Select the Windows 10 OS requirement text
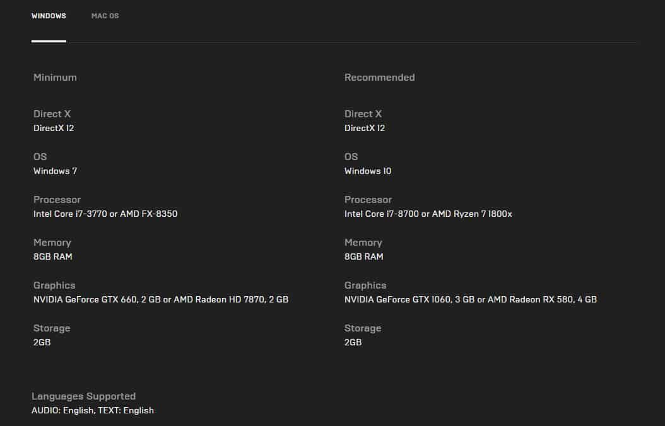This screenshot has height=426, width=665. pos(368,171)
